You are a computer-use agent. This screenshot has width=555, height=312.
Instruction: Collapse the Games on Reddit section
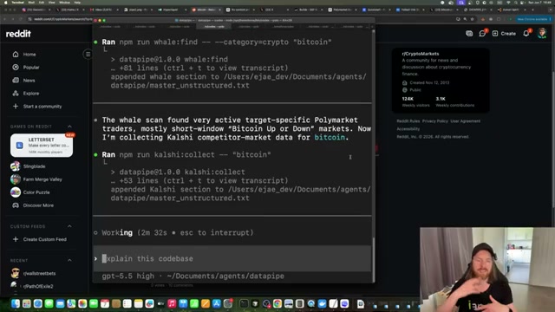[69, 127]
